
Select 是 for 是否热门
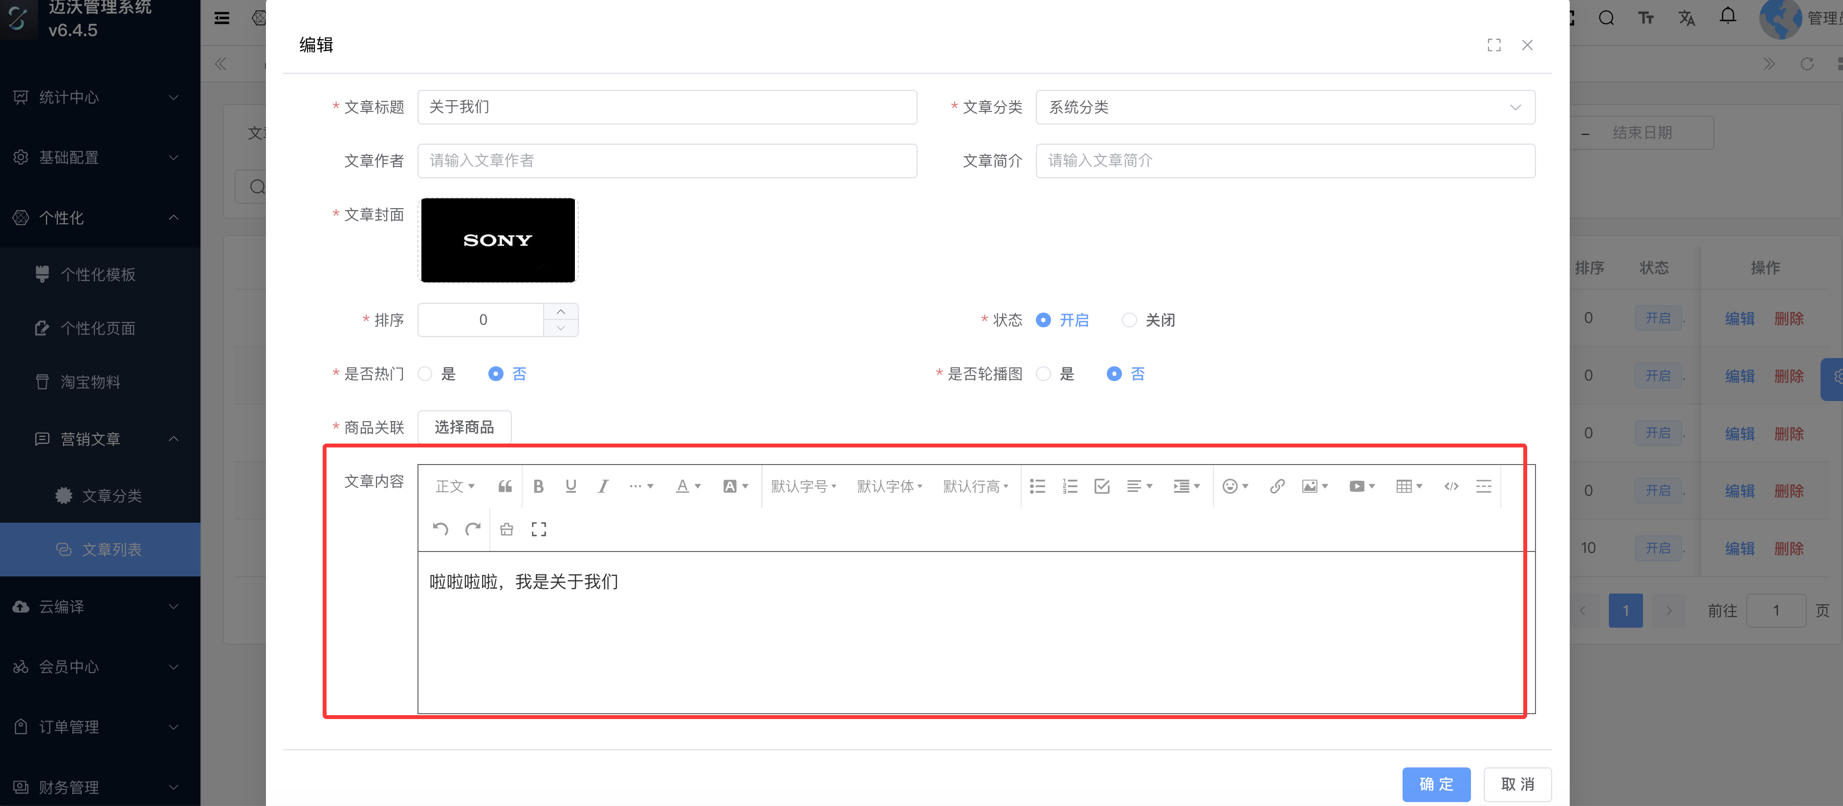tap(425, 374)
